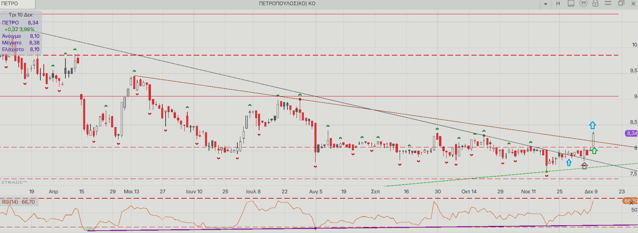Click the Νοε 11 date axis label
The height and width of the screenshot is (233, 638).
coord(528,191)
